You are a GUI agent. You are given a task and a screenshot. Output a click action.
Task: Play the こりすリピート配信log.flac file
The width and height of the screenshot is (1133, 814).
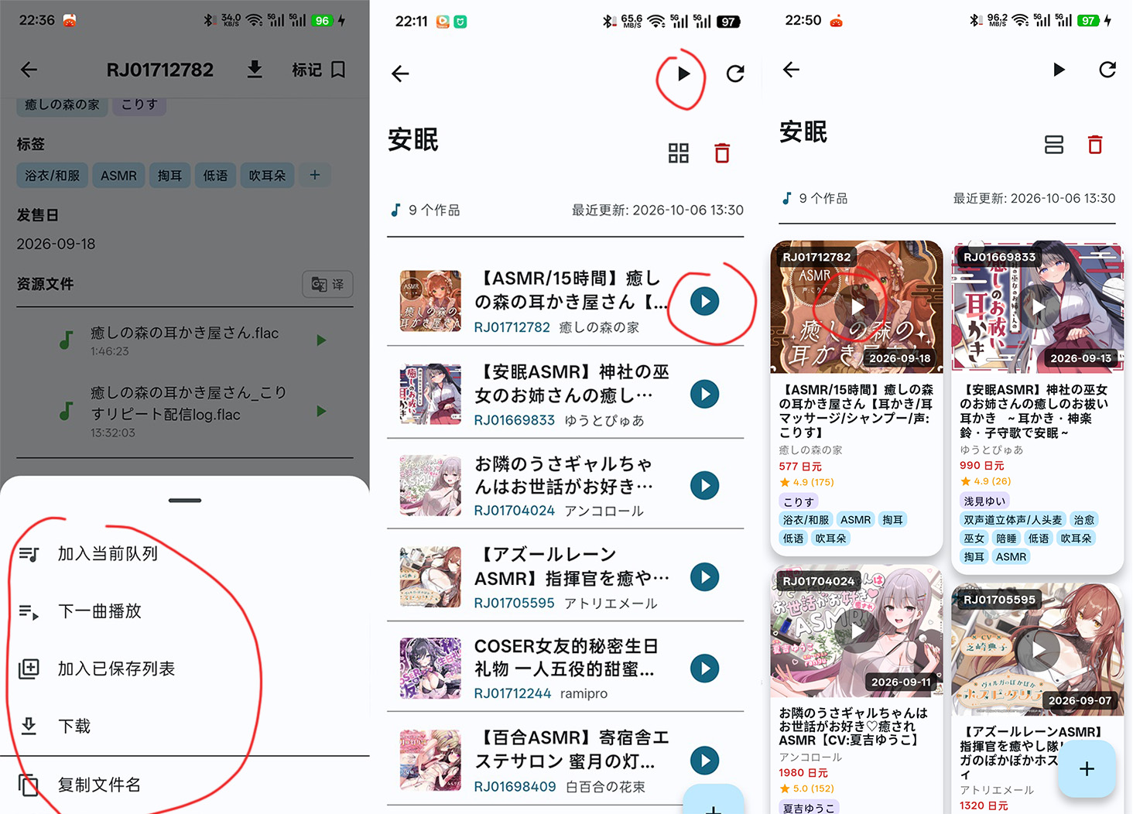coord(321,411)
